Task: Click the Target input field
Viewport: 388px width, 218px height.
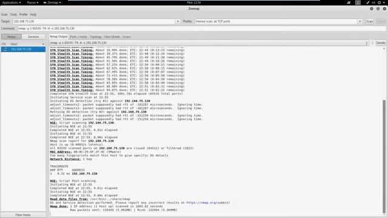Action: [94, 22]
